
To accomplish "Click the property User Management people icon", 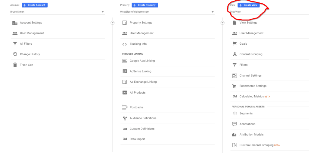I will click(125, 33).
